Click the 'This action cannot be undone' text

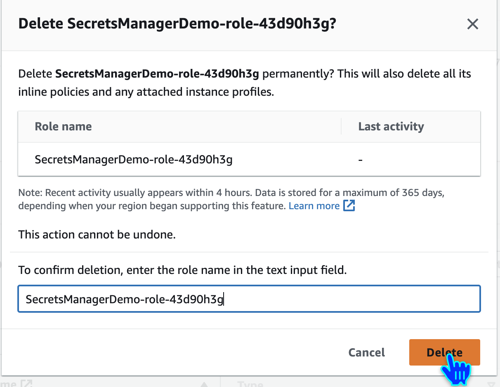(97, 235)
